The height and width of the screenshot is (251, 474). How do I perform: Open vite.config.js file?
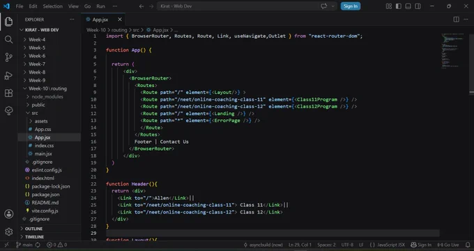[x=45, y=211]
